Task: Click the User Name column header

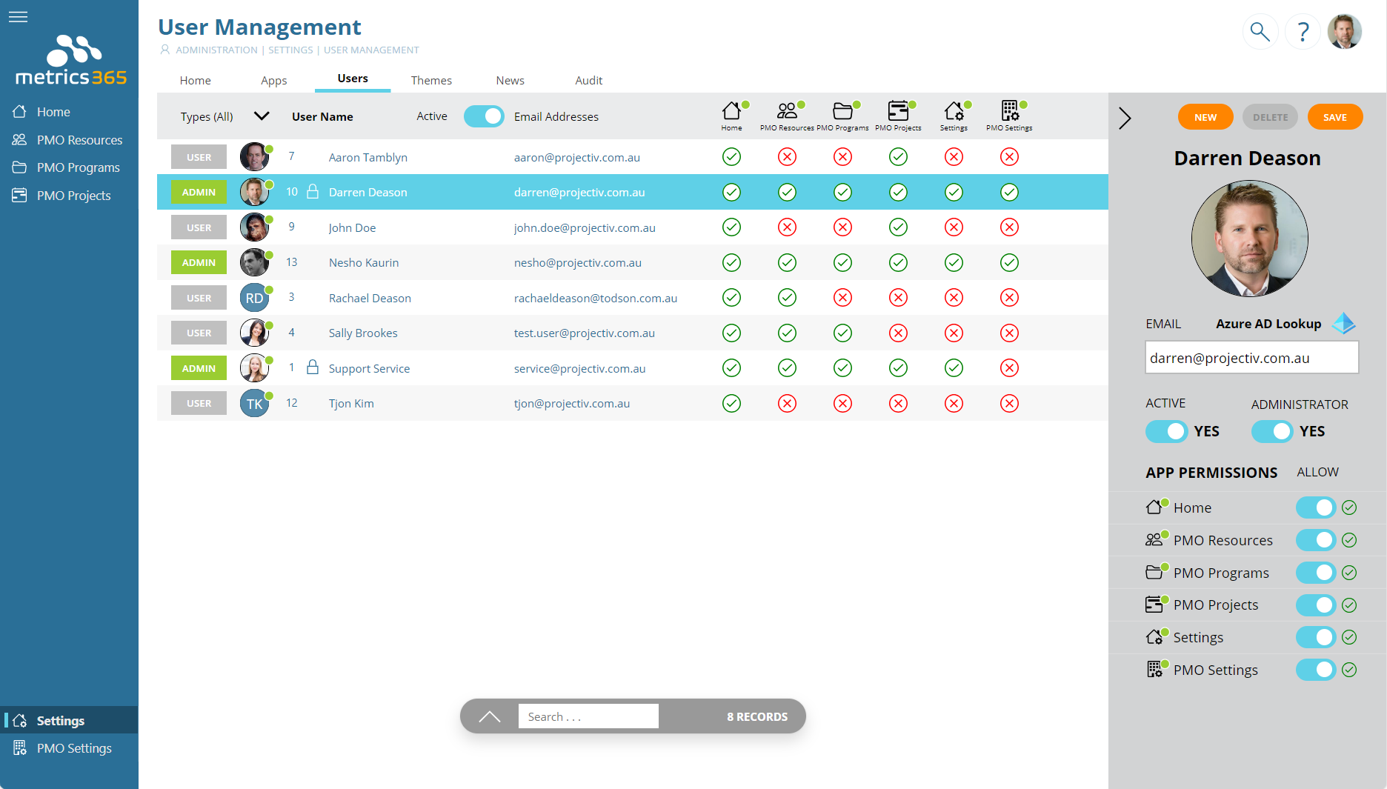Action: pyautogui.click(x=322, y=116)
